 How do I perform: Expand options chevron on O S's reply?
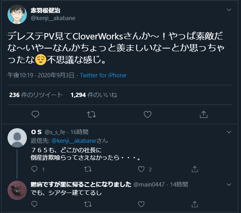(229, 132)
